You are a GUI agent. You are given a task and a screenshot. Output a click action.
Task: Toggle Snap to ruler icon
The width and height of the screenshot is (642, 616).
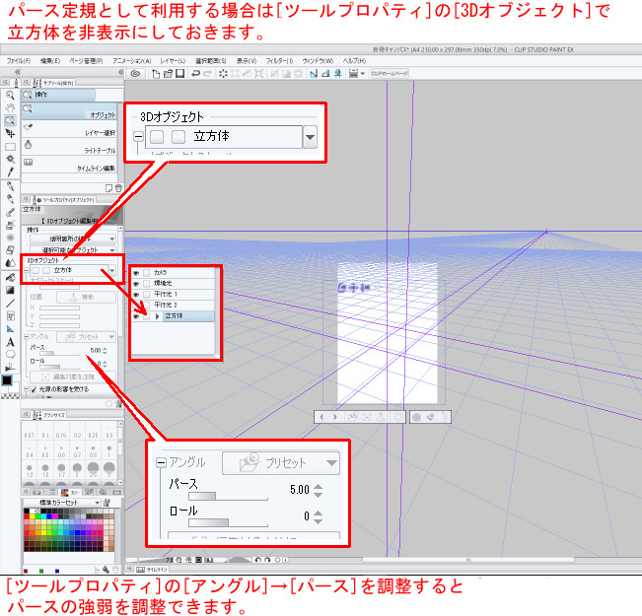314,74
